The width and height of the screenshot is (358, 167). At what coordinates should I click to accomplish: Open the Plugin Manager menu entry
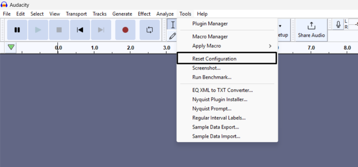point(210,24)
